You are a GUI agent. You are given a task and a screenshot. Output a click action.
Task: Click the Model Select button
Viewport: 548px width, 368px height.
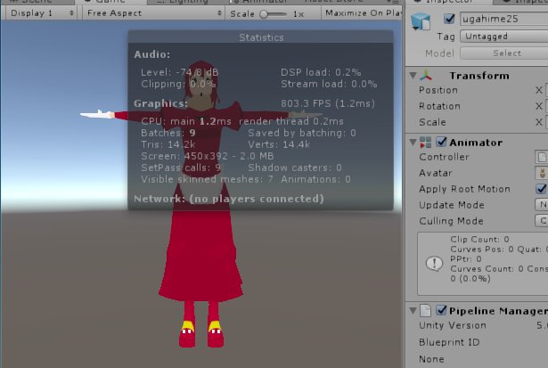point(504,53)
